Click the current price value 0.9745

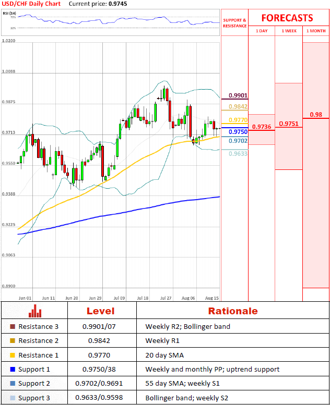118,4
